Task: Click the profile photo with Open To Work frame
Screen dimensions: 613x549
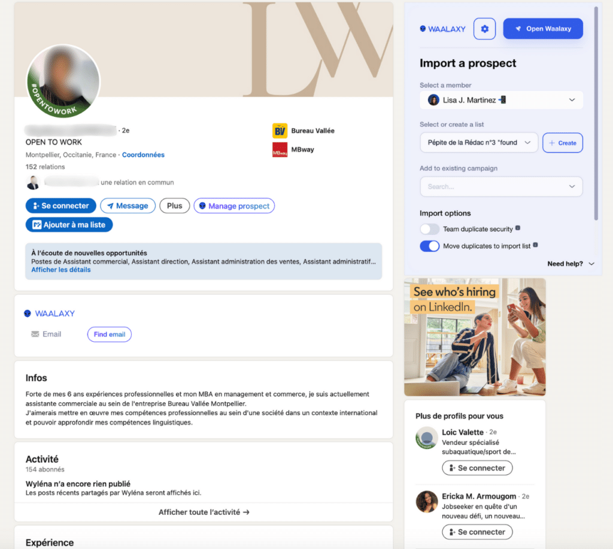Action: coord(63,81)
